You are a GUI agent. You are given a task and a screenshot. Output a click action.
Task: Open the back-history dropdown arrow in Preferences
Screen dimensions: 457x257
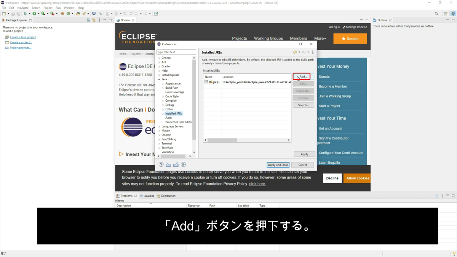pos(299,52)
